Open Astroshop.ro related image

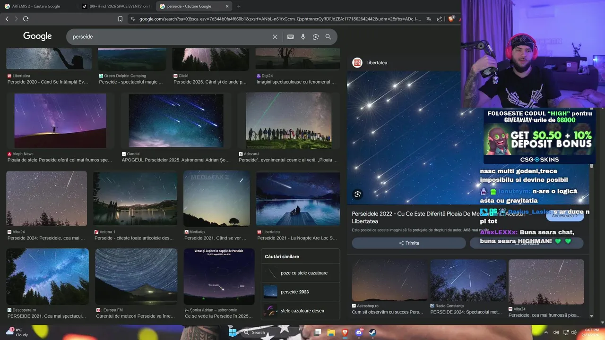coord(389,280)
